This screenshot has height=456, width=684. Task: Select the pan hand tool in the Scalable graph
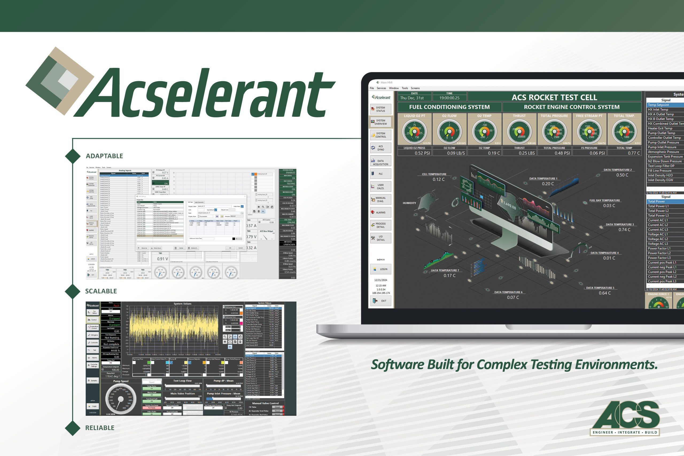tap(240, 337)
